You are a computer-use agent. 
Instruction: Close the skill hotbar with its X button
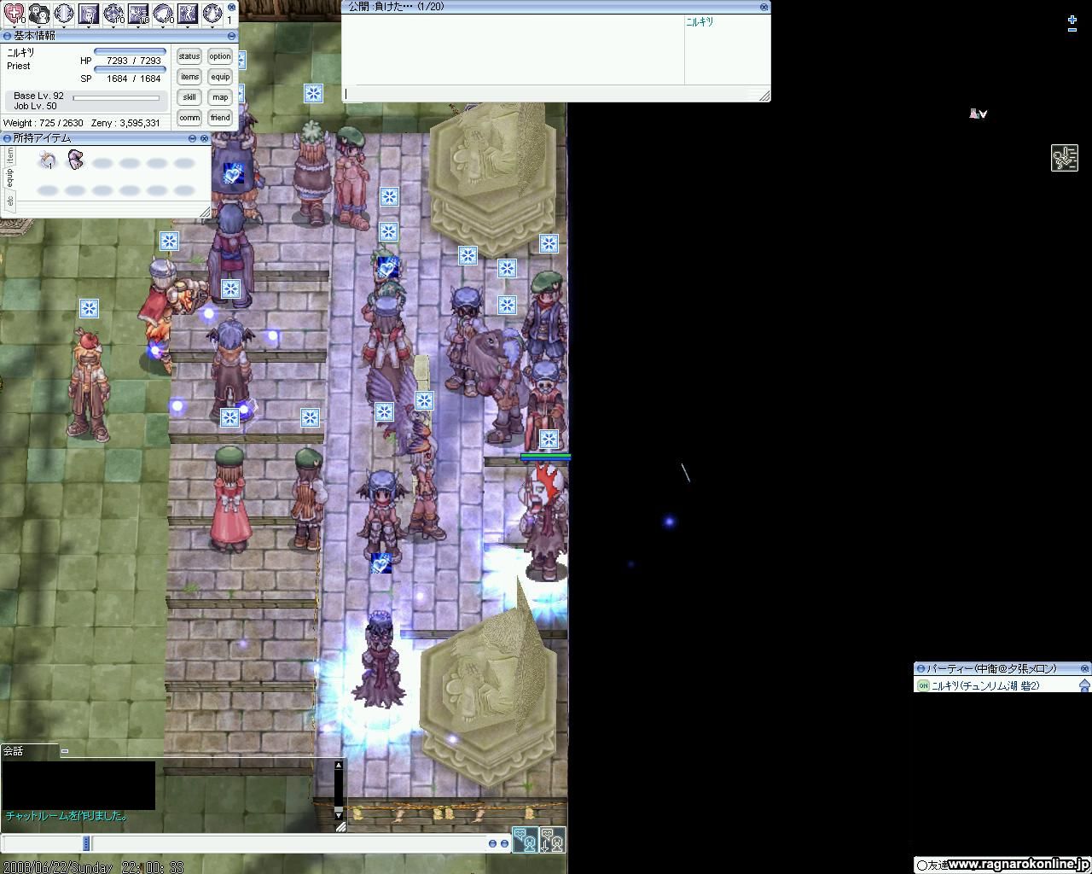click(231, 6)
